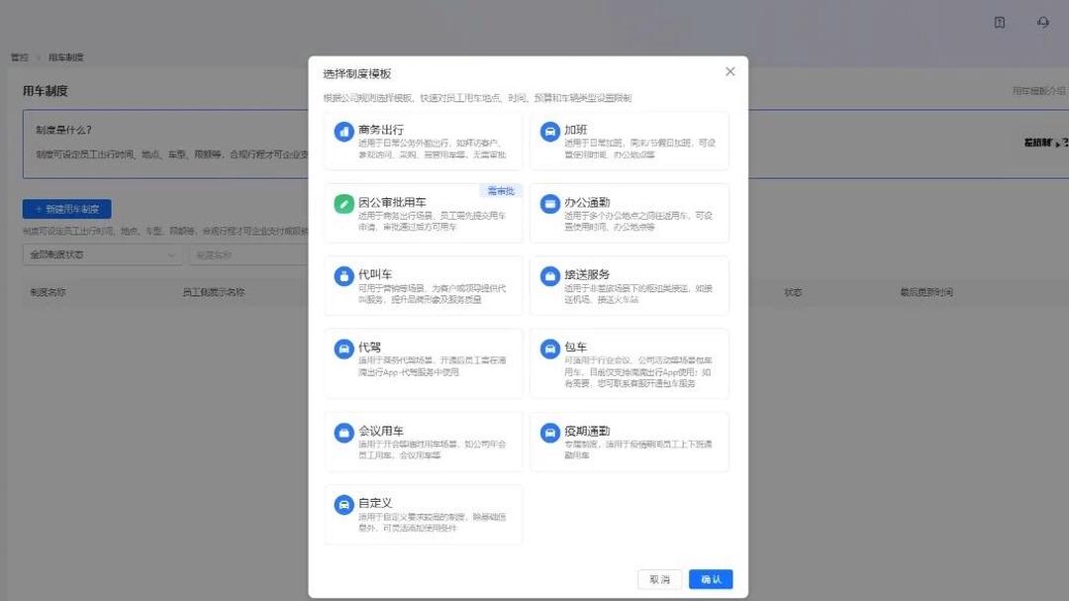Click the 管控 breadcrumb item

tap(18, 56)
